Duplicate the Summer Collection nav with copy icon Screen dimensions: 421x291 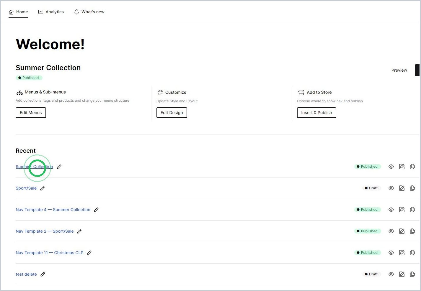(412, 167)
